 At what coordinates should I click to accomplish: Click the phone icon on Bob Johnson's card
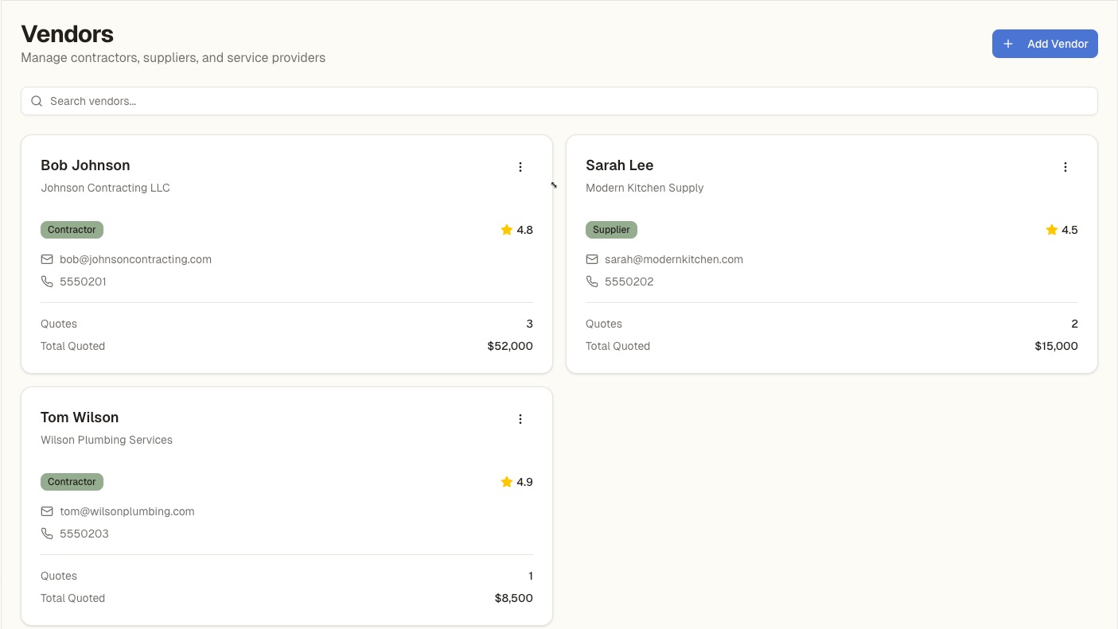(47, 281)
